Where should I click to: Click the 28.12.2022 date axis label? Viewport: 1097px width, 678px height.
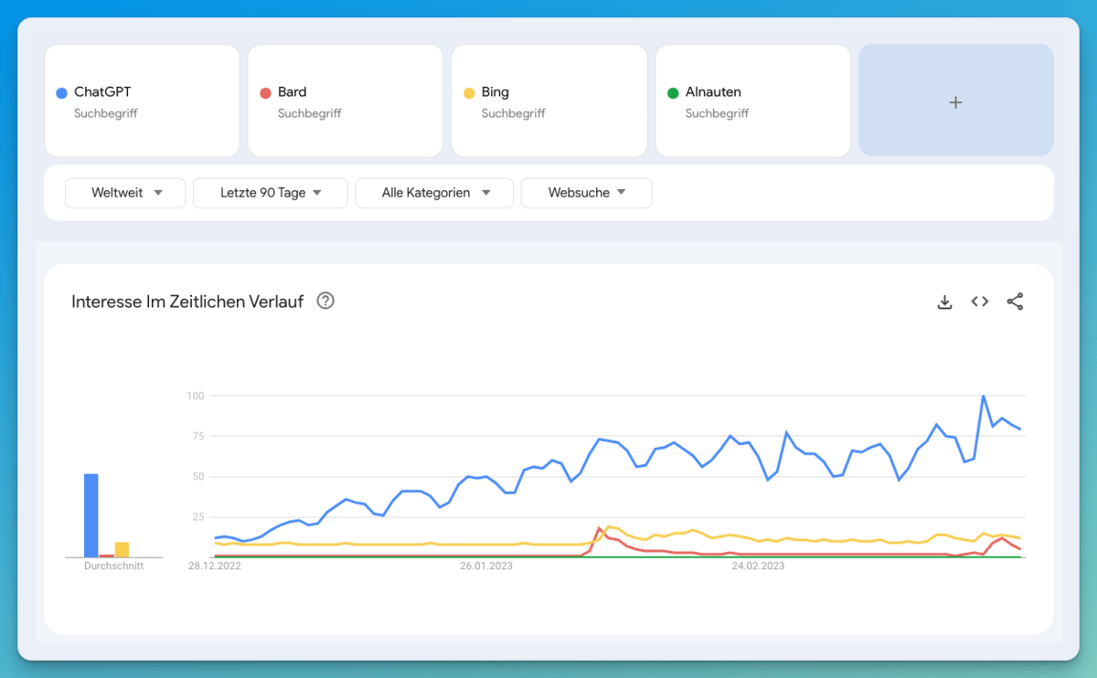pyautogui.click(x=215, y=567)
